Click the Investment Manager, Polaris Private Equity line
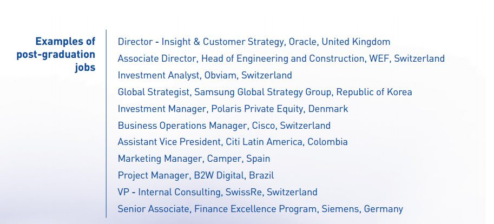 pos(233,109)
